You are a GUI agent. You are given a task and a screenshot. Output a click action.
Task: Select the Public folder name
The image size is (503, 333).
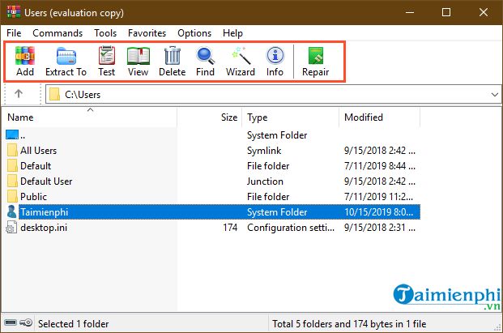click(33, 196)
